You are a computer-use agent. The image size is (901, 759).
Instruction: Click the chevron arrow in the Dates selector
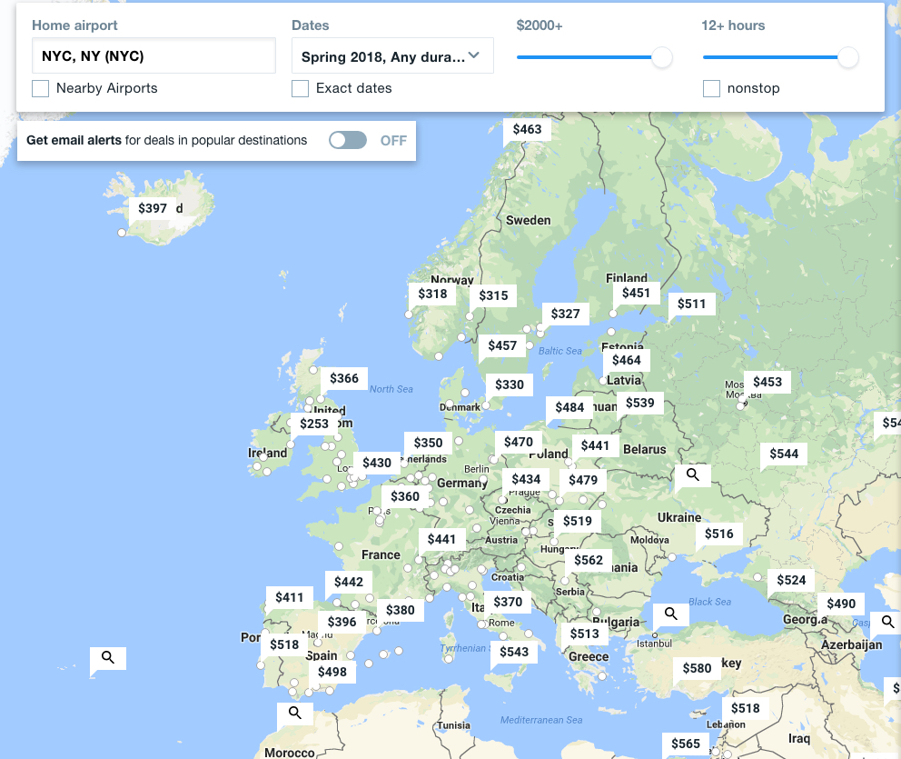click(473, 56)
